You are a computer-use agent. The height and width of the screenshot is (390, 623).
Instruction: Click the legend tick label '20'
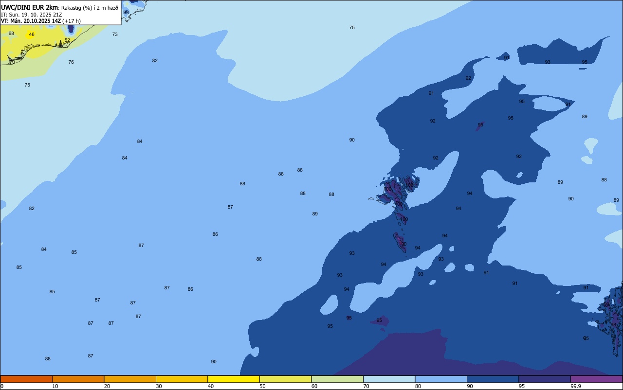pyautogui.click(x=107, y=386)
